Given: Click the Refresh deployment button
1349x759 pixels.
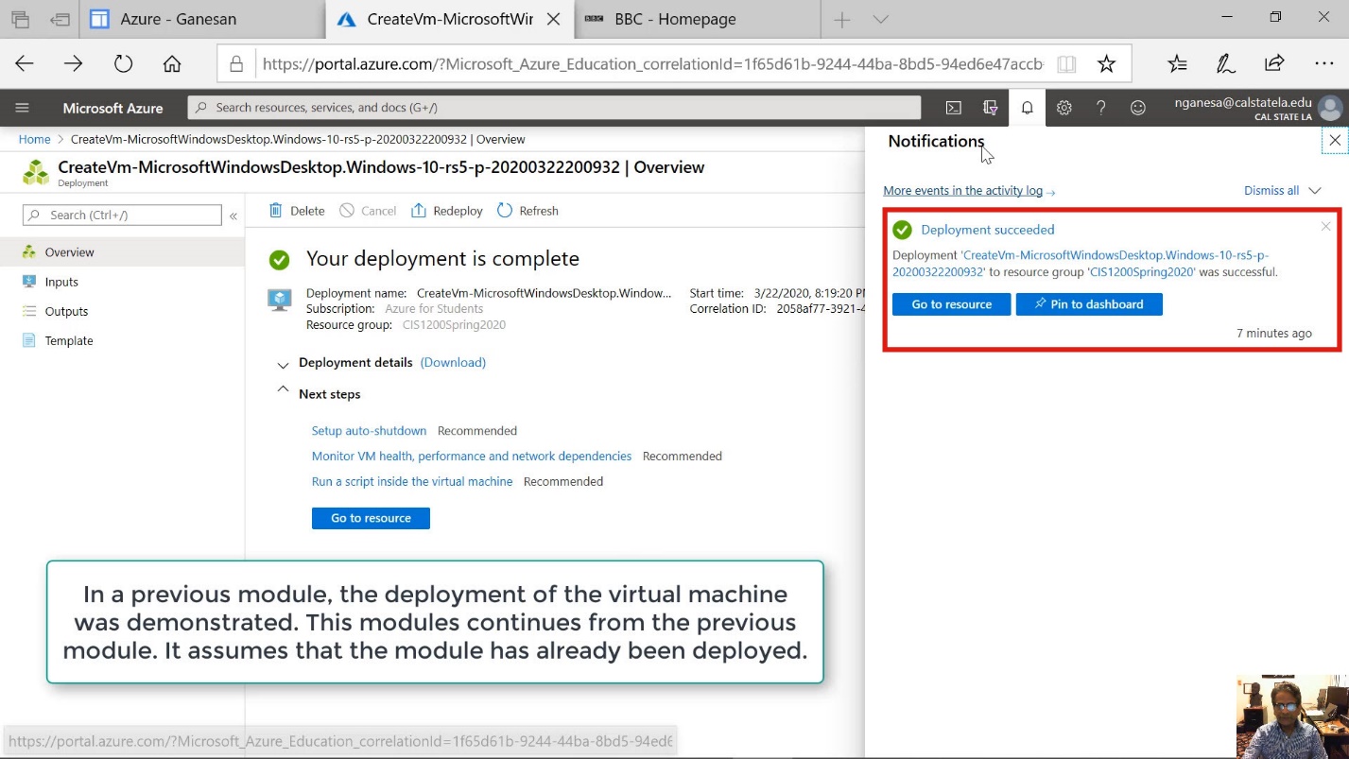Looking at the screenshot, I should click(x=527, y=211).
